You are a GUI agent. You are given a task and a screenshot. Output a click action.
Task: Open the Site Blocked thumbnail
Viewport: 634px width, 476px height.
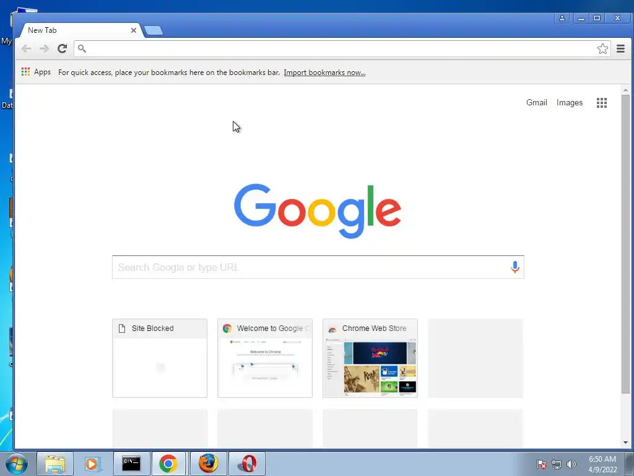(160, 358)
